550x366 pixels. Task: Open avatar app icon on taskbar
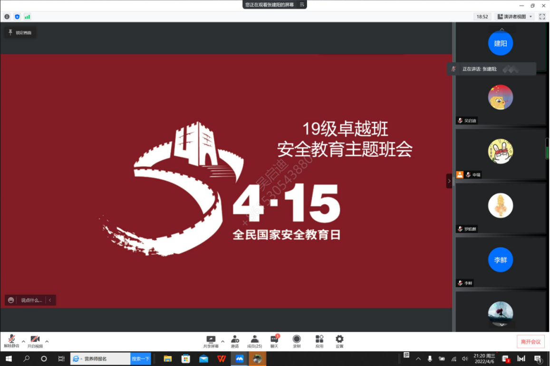(x=258, y=359)
